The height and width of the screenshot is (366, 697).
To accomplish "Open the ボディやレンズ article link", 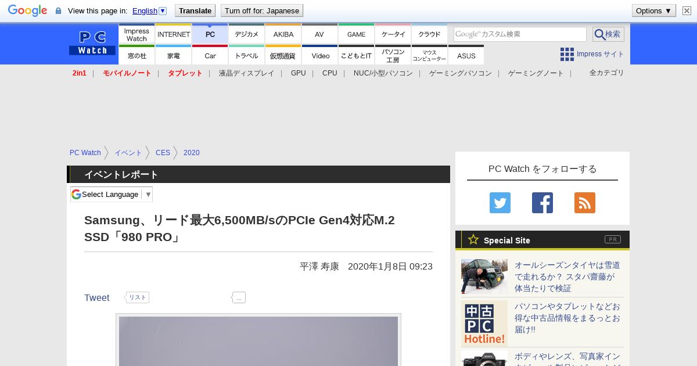I will (567, 358).
